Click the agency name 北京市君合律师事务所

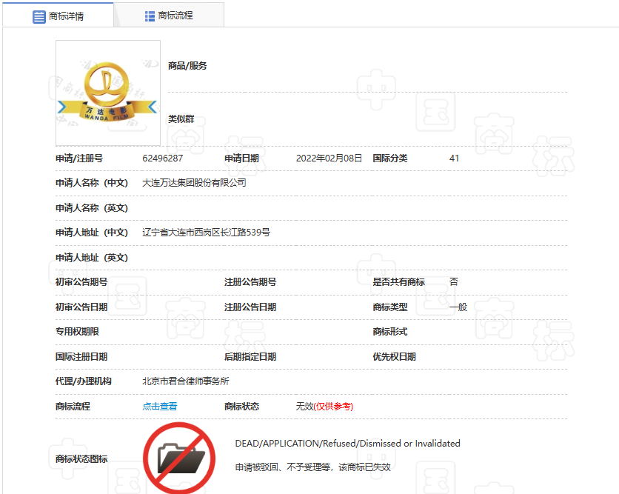pos(186,381)
